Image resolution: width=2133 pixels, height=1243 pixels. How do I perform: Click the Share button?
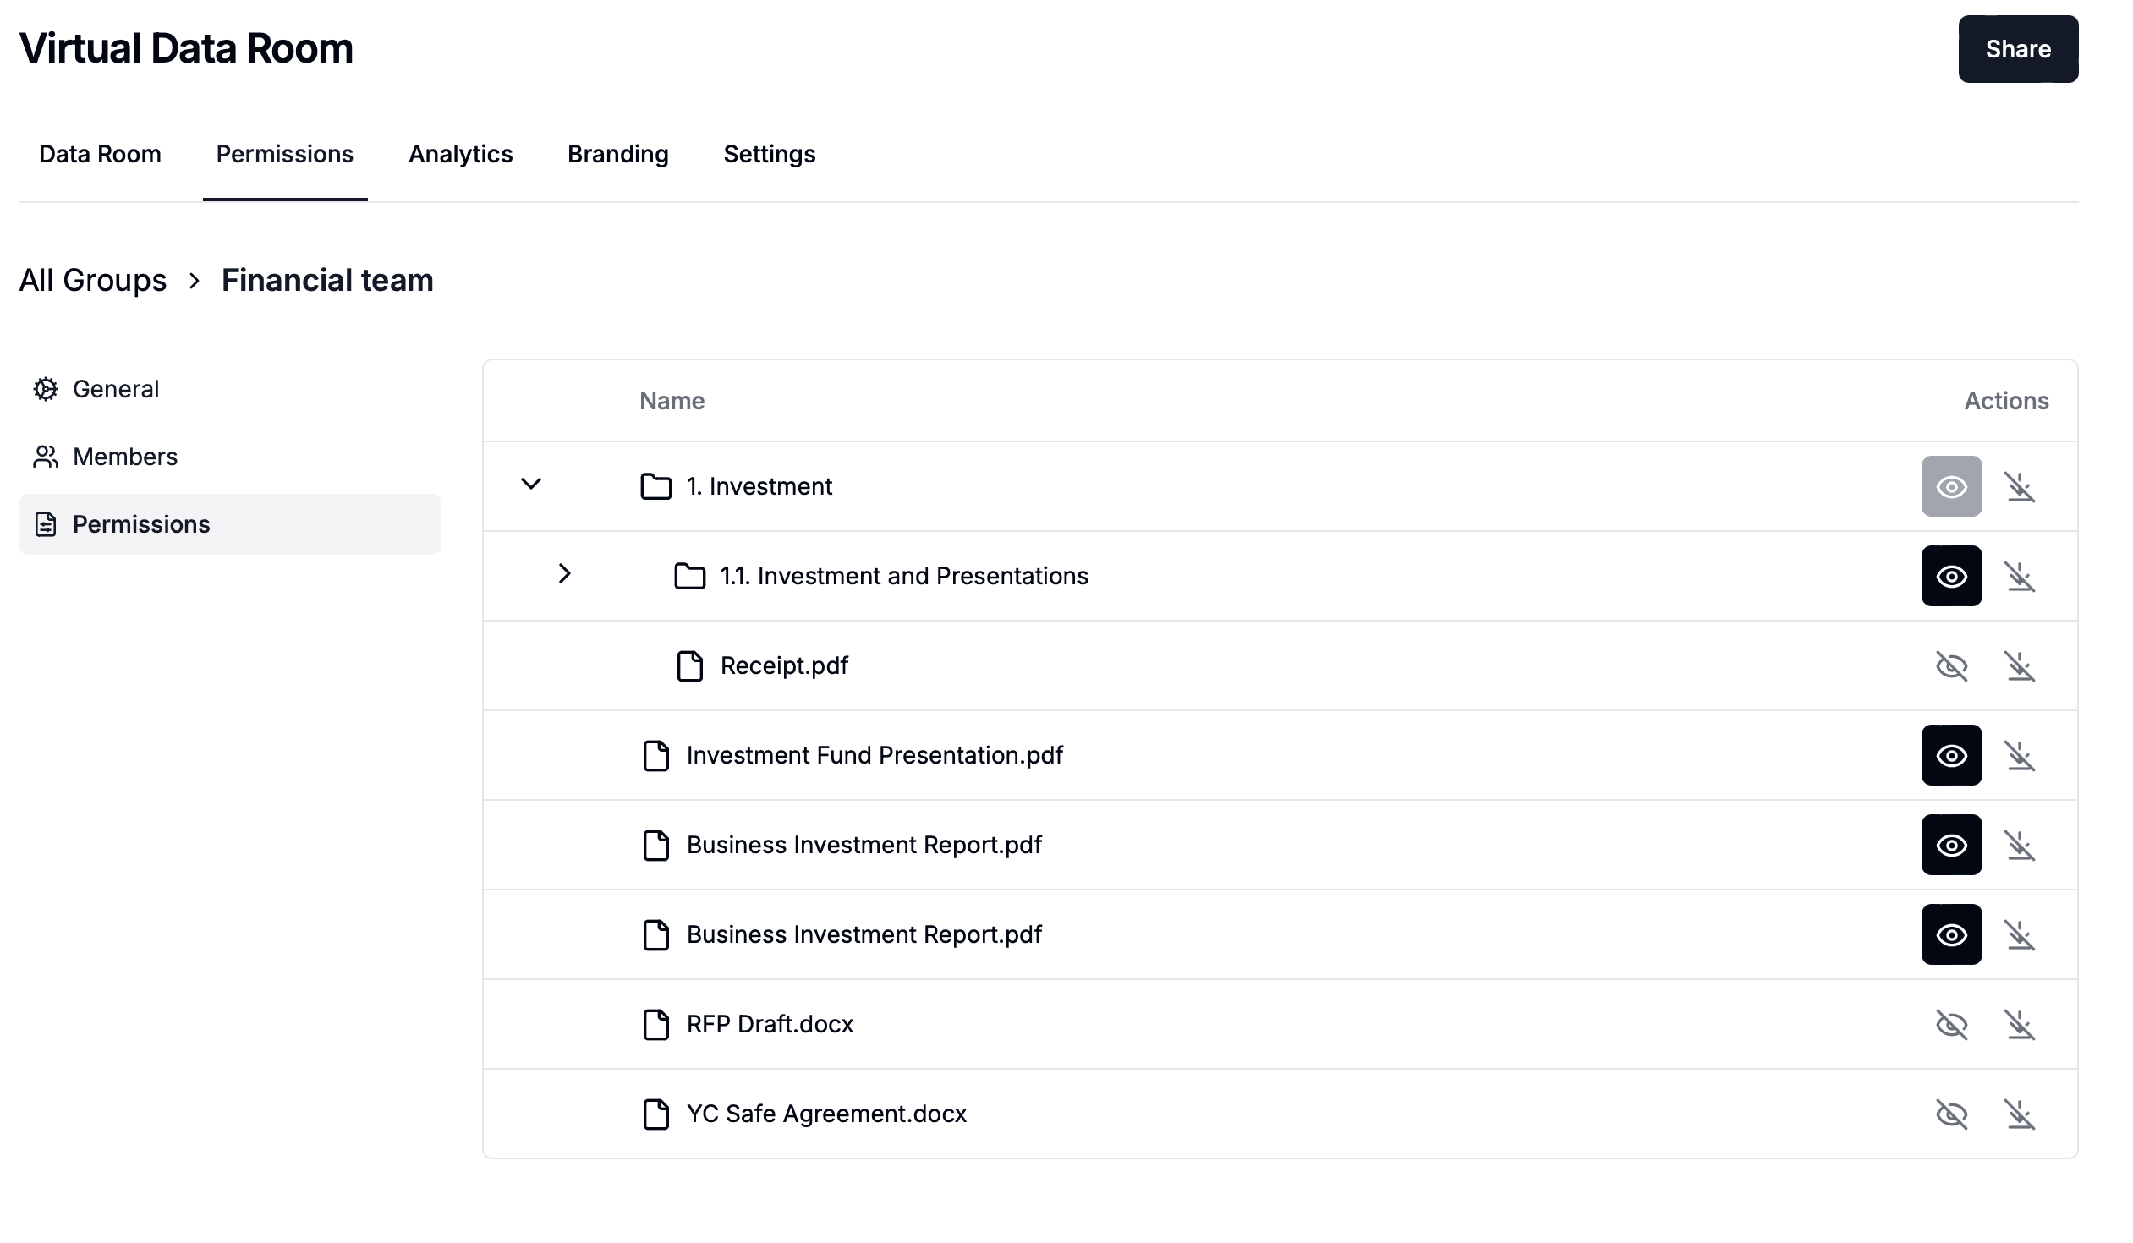[2018, 48]
